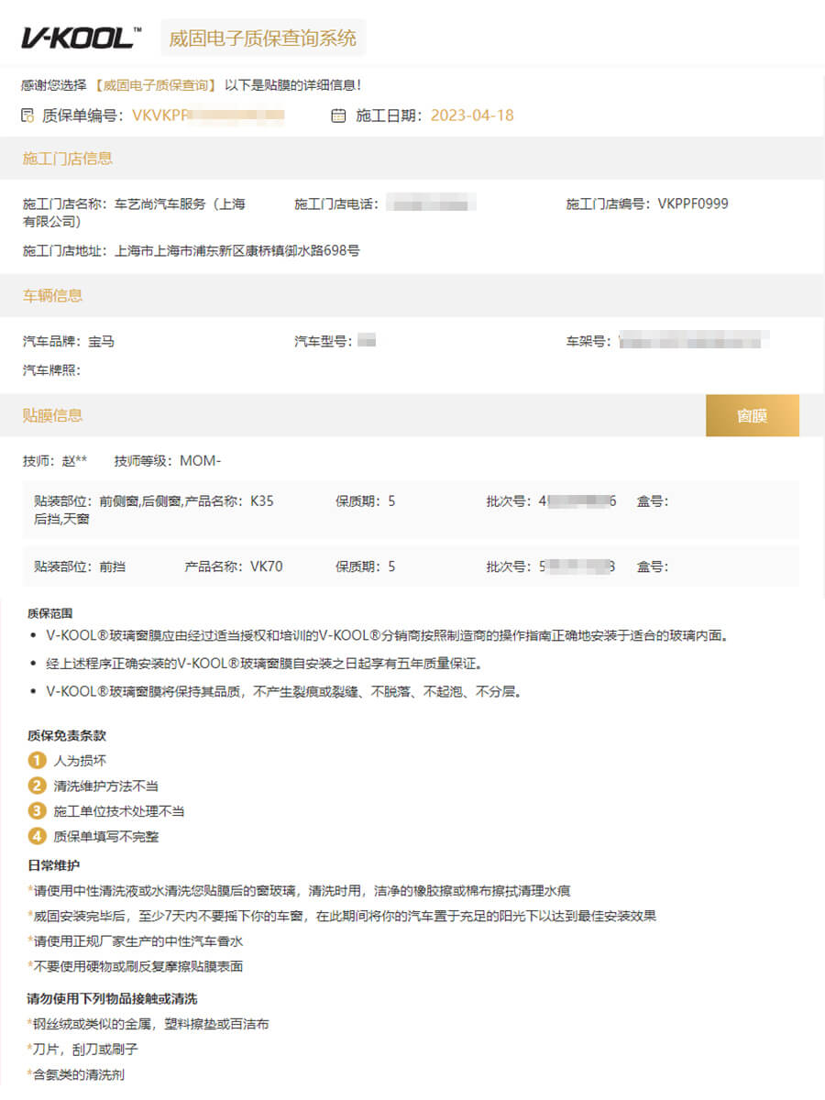Click the calendar icon beside 施工日期
The height and width of the screenshot is (1100, 825).
pyautogui.click(x=338, y=115)
